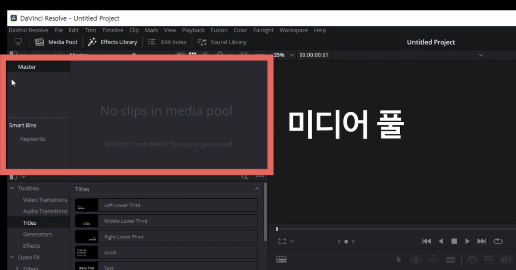Select Titles in the Toolbox
516x270 pixels.
point(30,223)
